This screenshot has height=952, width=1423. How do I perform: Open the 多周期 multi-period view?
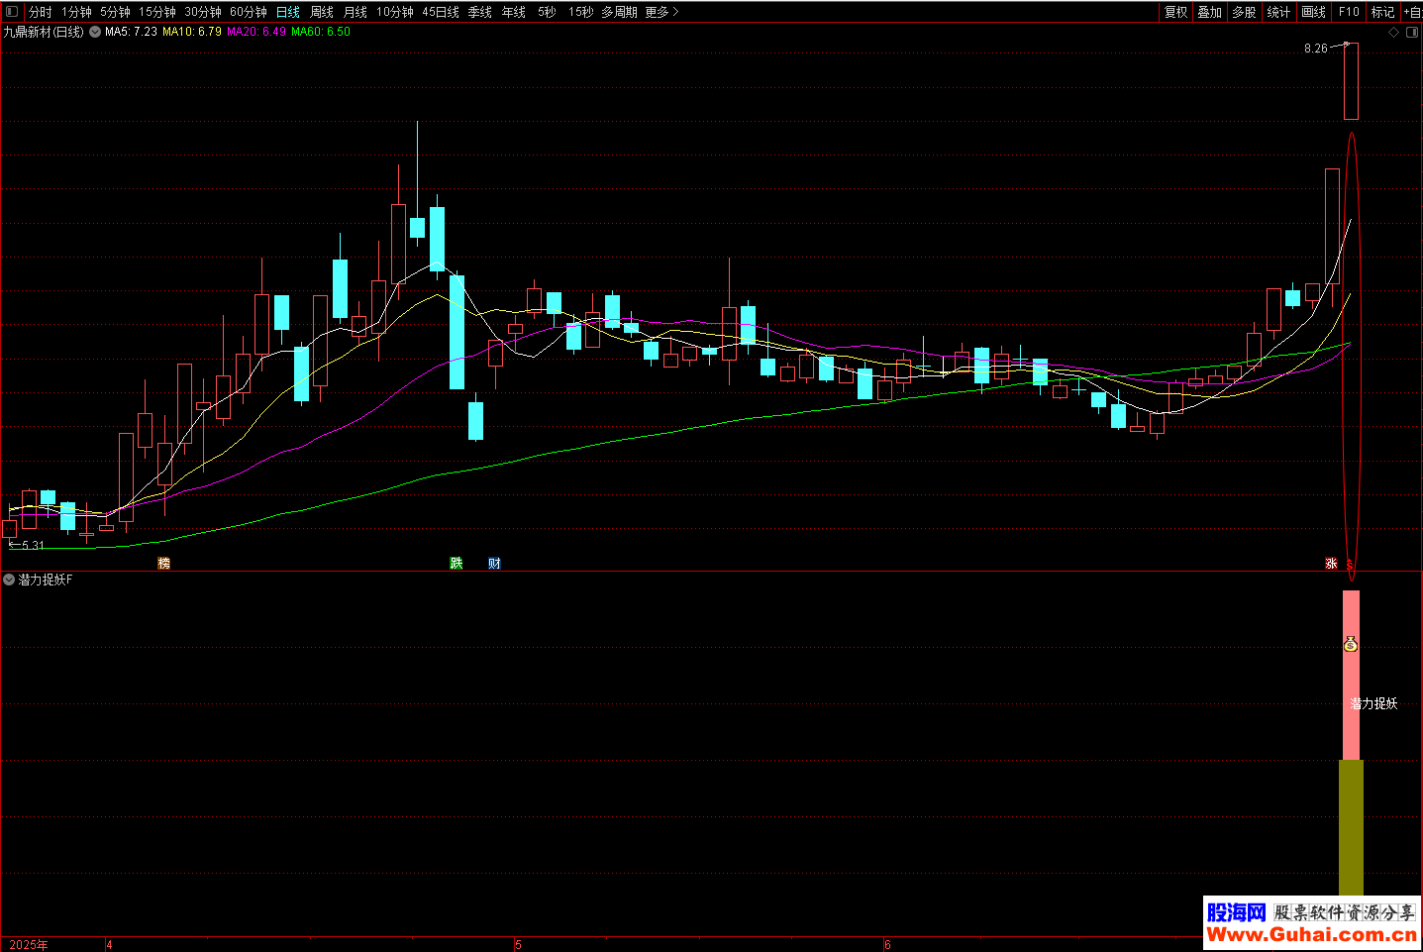pos(619,12)
